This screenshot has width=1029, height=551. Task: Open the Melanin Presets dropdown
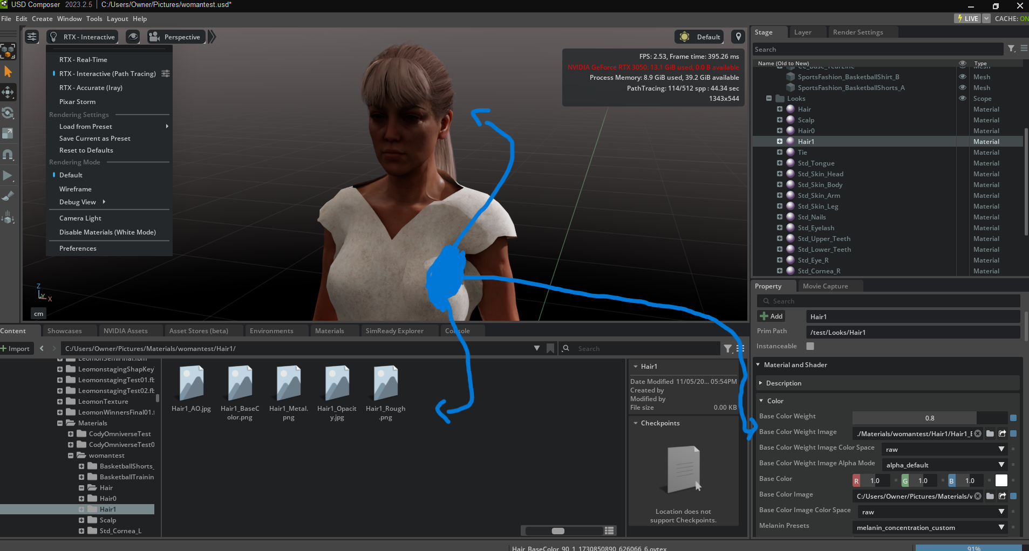930,527
